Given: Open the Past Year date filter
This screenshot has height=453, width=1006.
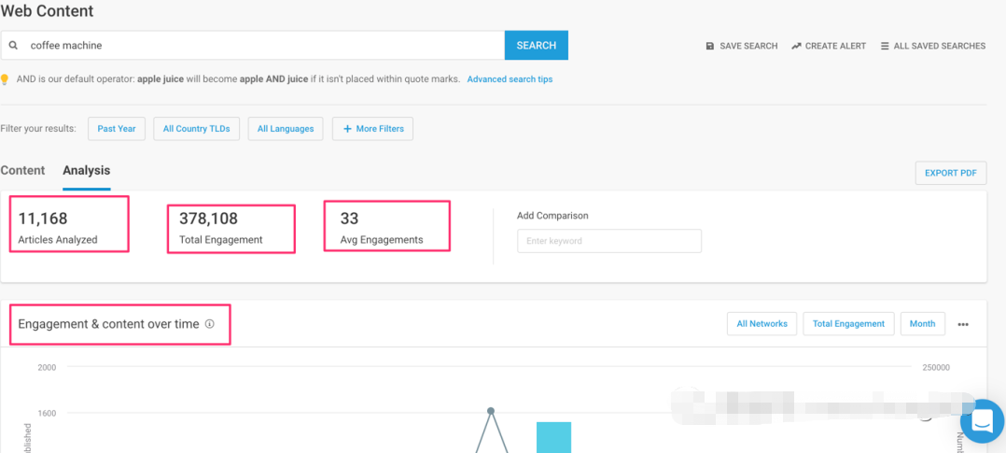Looking at the screenshot, I should coord(117,129).
